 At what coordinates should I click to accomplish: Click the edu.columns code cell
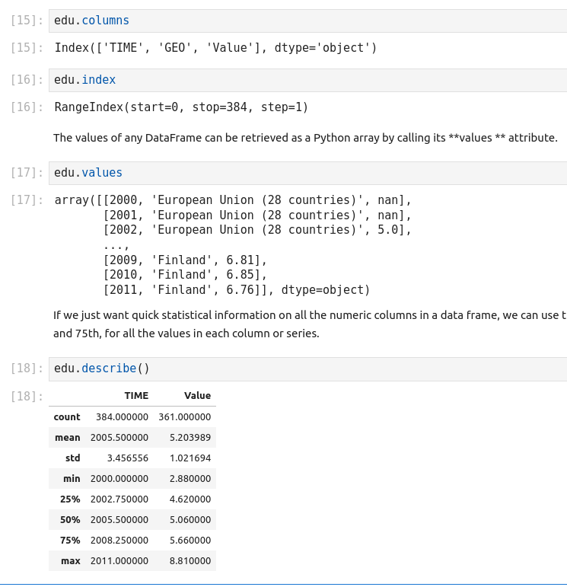tap(304, 21)
